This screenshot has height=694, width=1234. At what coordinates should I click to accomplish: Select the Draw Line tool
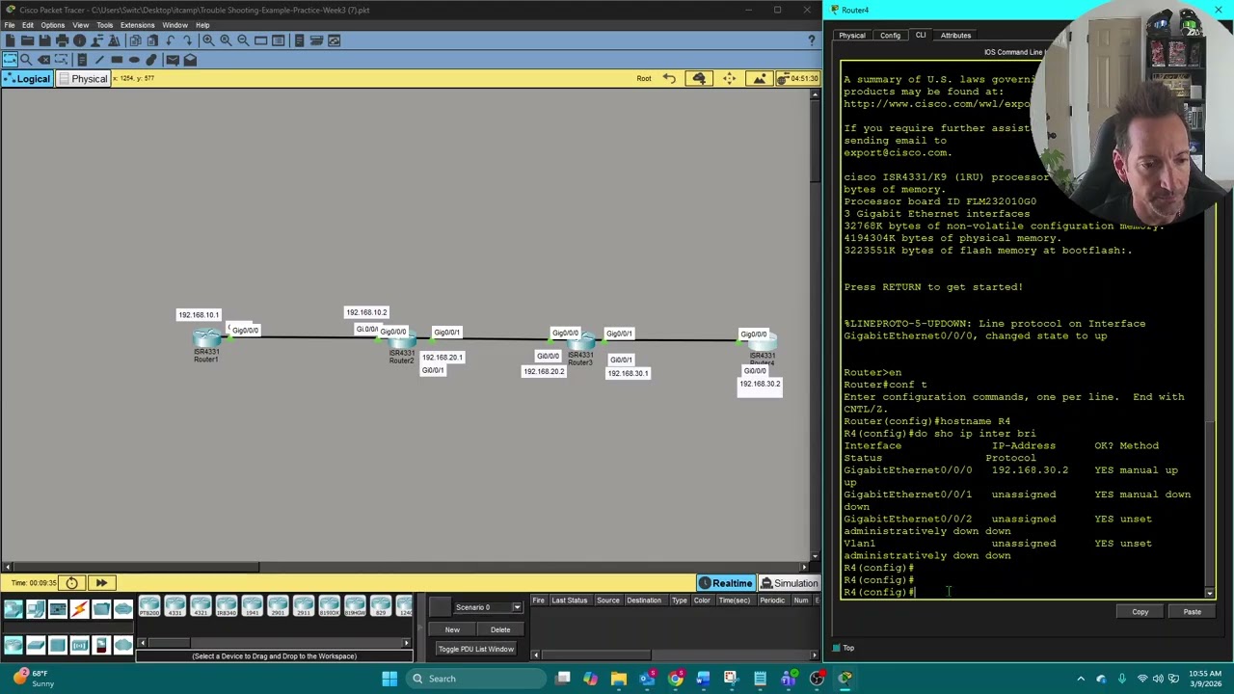pos(99,60)
